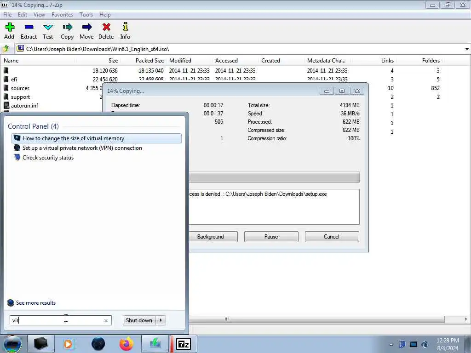Click the Shut down button
This screenshot has height=353, width=471.
click(139, 320)
